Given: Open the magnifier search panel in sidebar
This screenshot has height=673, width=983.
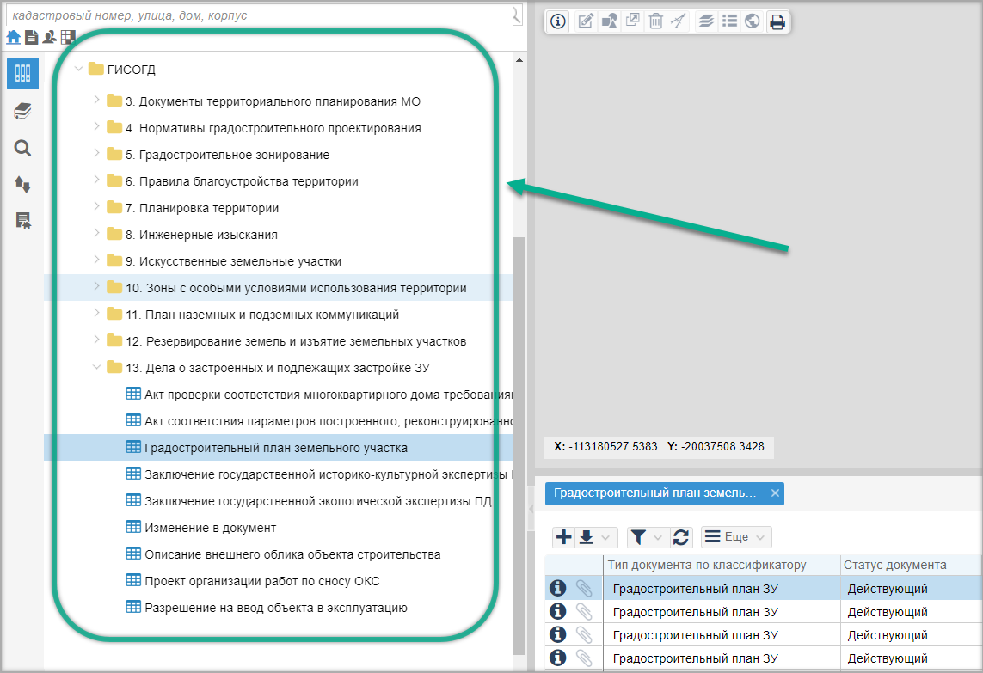Looking at the screenshot, I should [22, 148].
